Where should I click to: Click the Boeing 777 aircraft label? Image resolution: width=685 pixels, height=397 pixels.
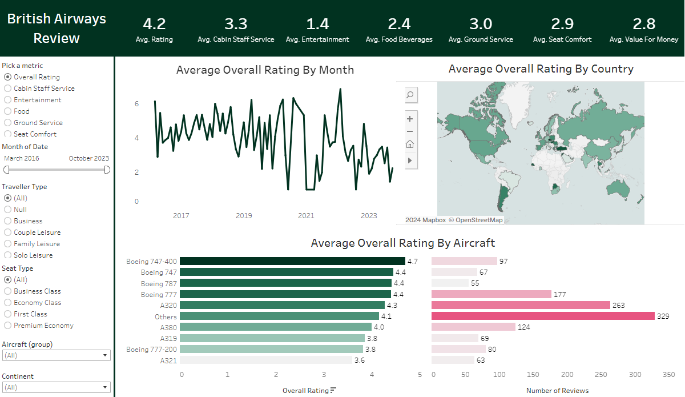pyautogui.click(x=159, y=295)
